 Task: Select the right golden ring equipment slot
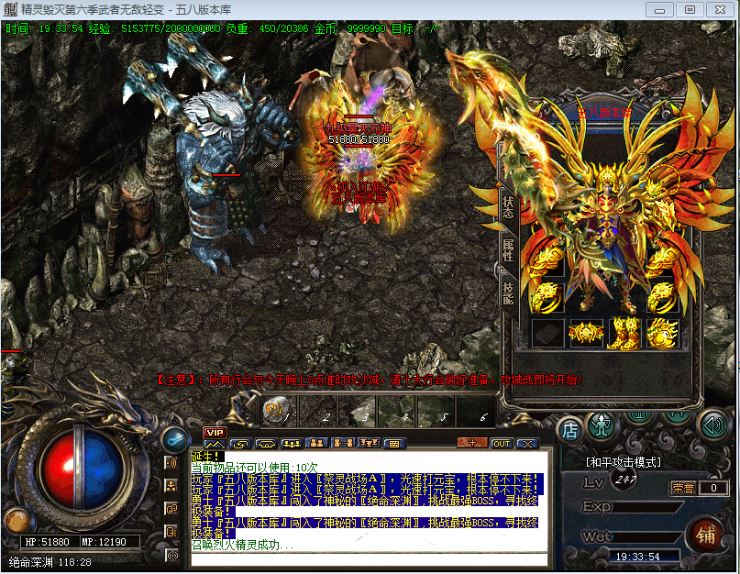pos(663,298)
